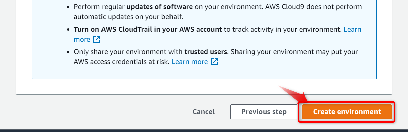The image size is (408, 132).
Task: Go back with the Previous step button
Action: coord(264,112)
